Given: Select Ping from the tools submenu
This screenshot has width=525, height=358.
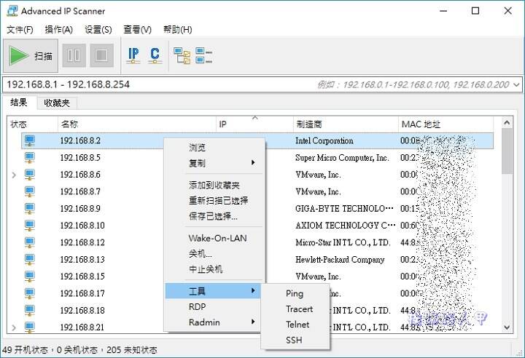Looking at the screenshot, I should tap(295, 293).
